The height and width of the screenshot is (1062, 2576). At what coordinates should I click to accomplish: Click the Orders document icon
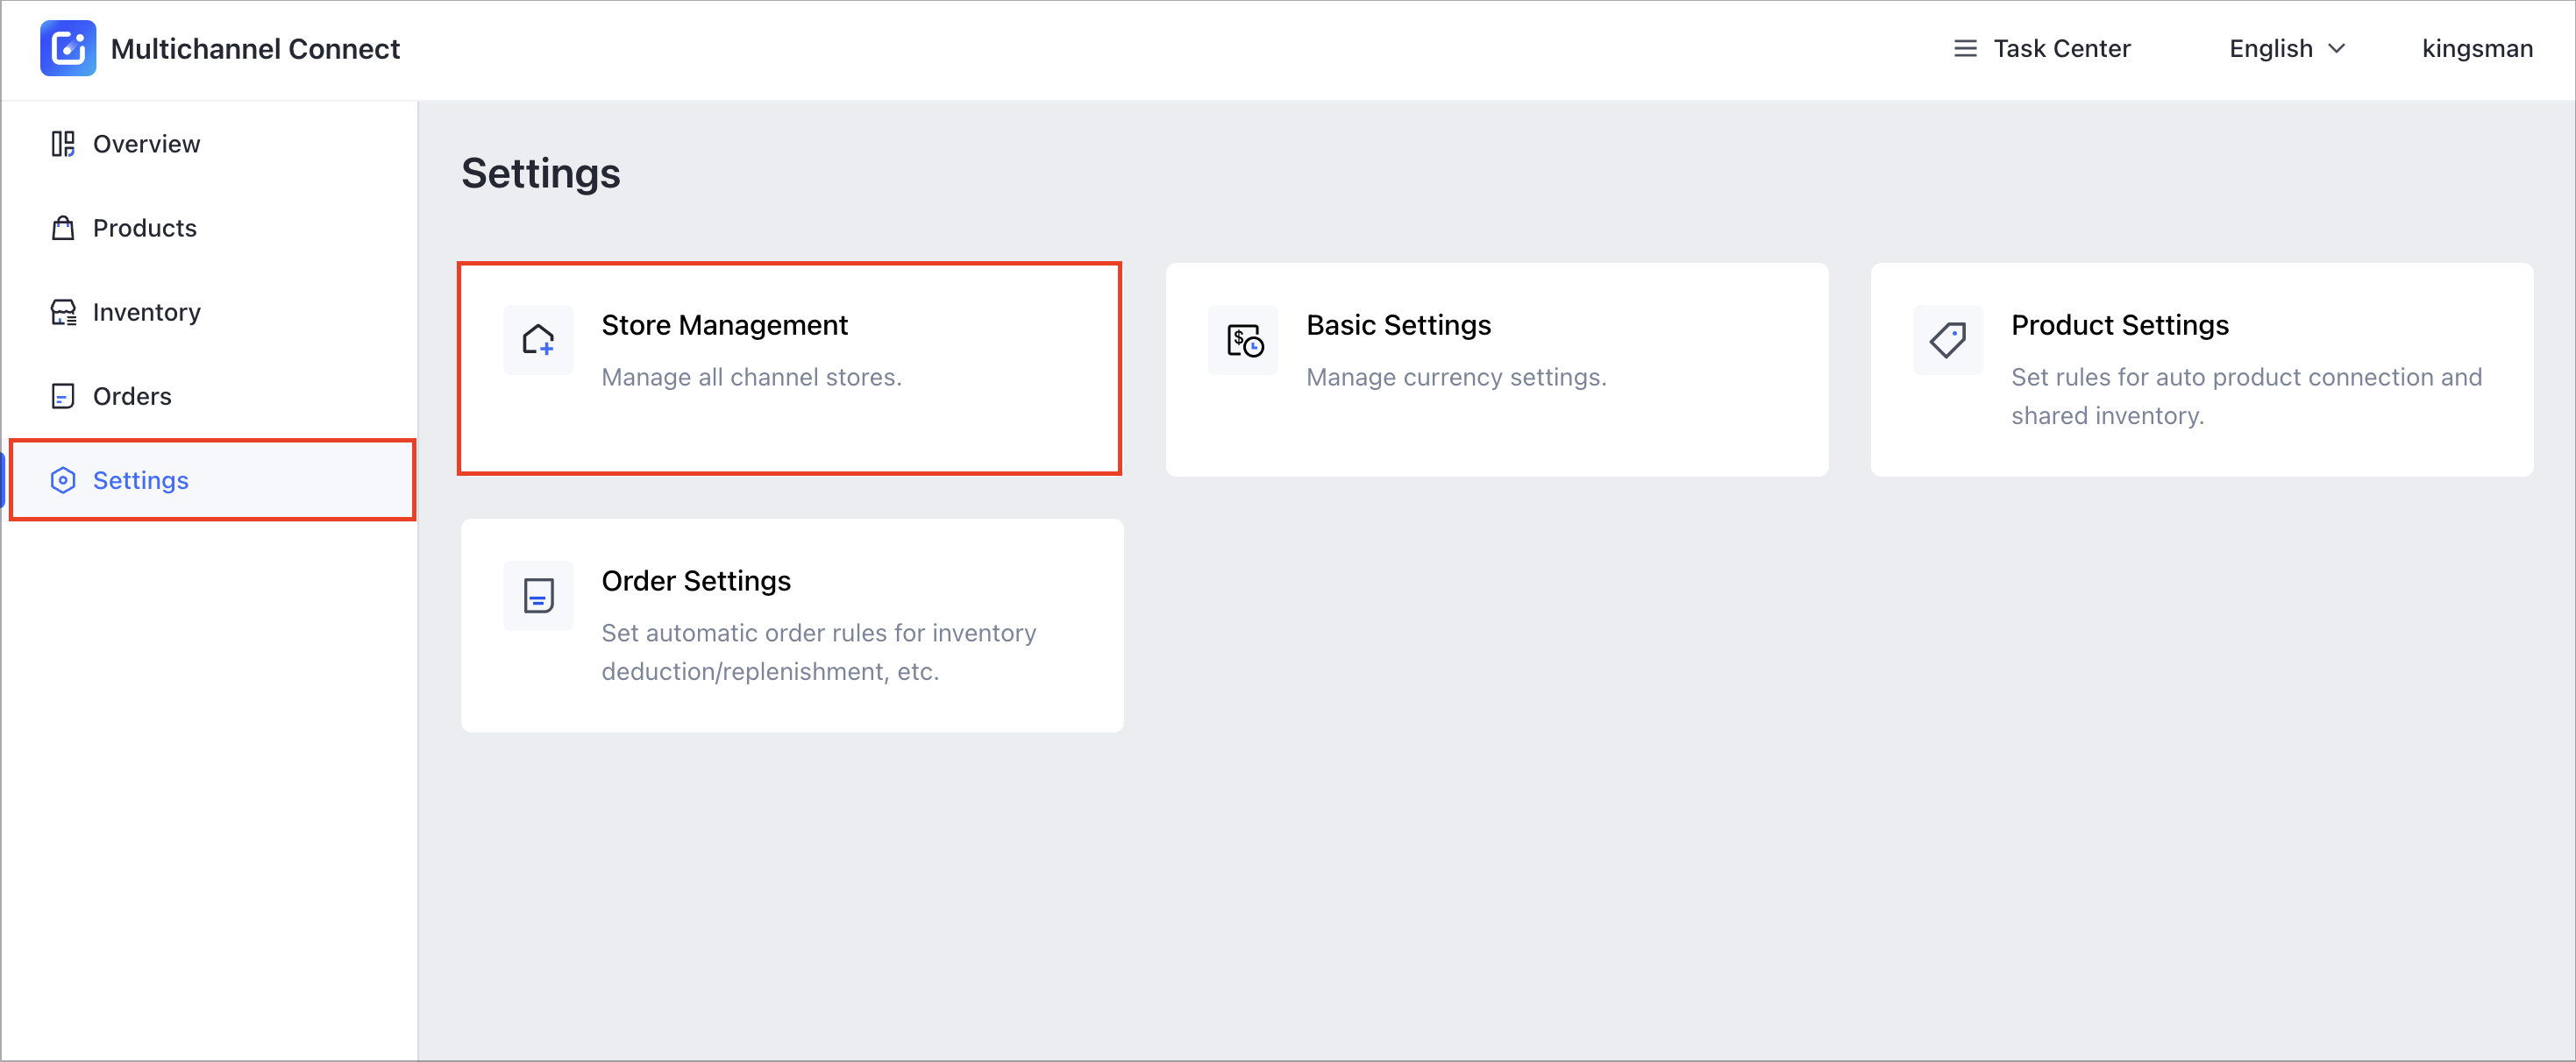click(x=63, y=396)
